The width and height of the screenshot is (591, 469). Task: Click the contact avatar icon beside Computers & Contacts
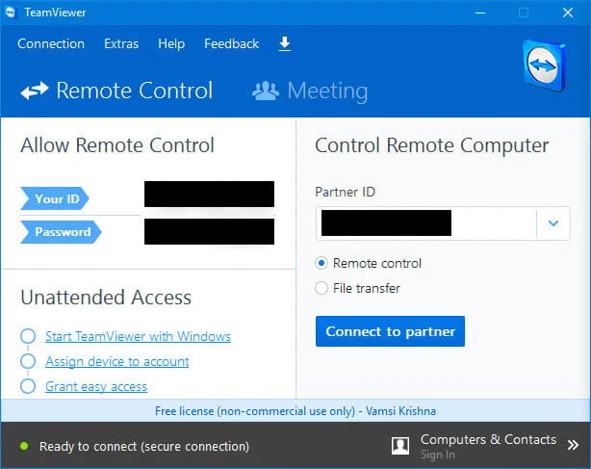tap(400, 446)
